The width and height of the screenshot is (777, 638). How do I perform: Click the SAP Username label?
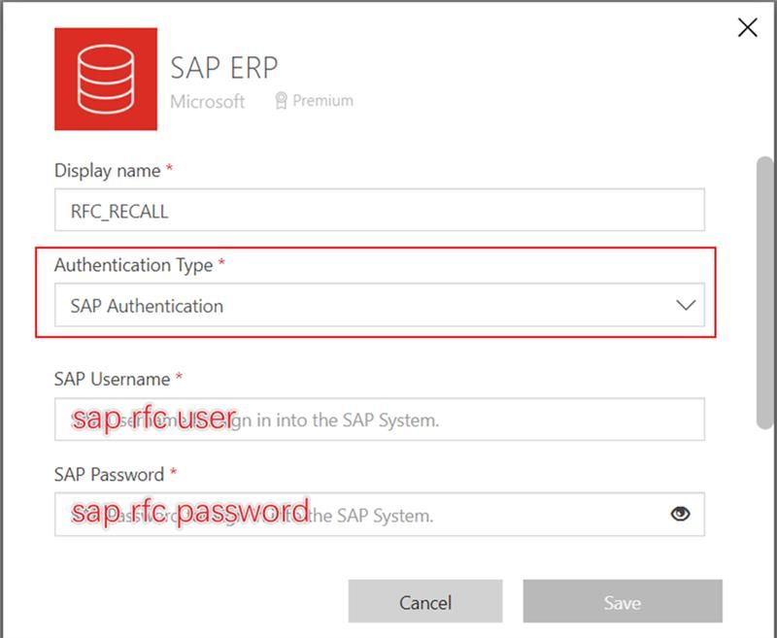coord(113,379)
